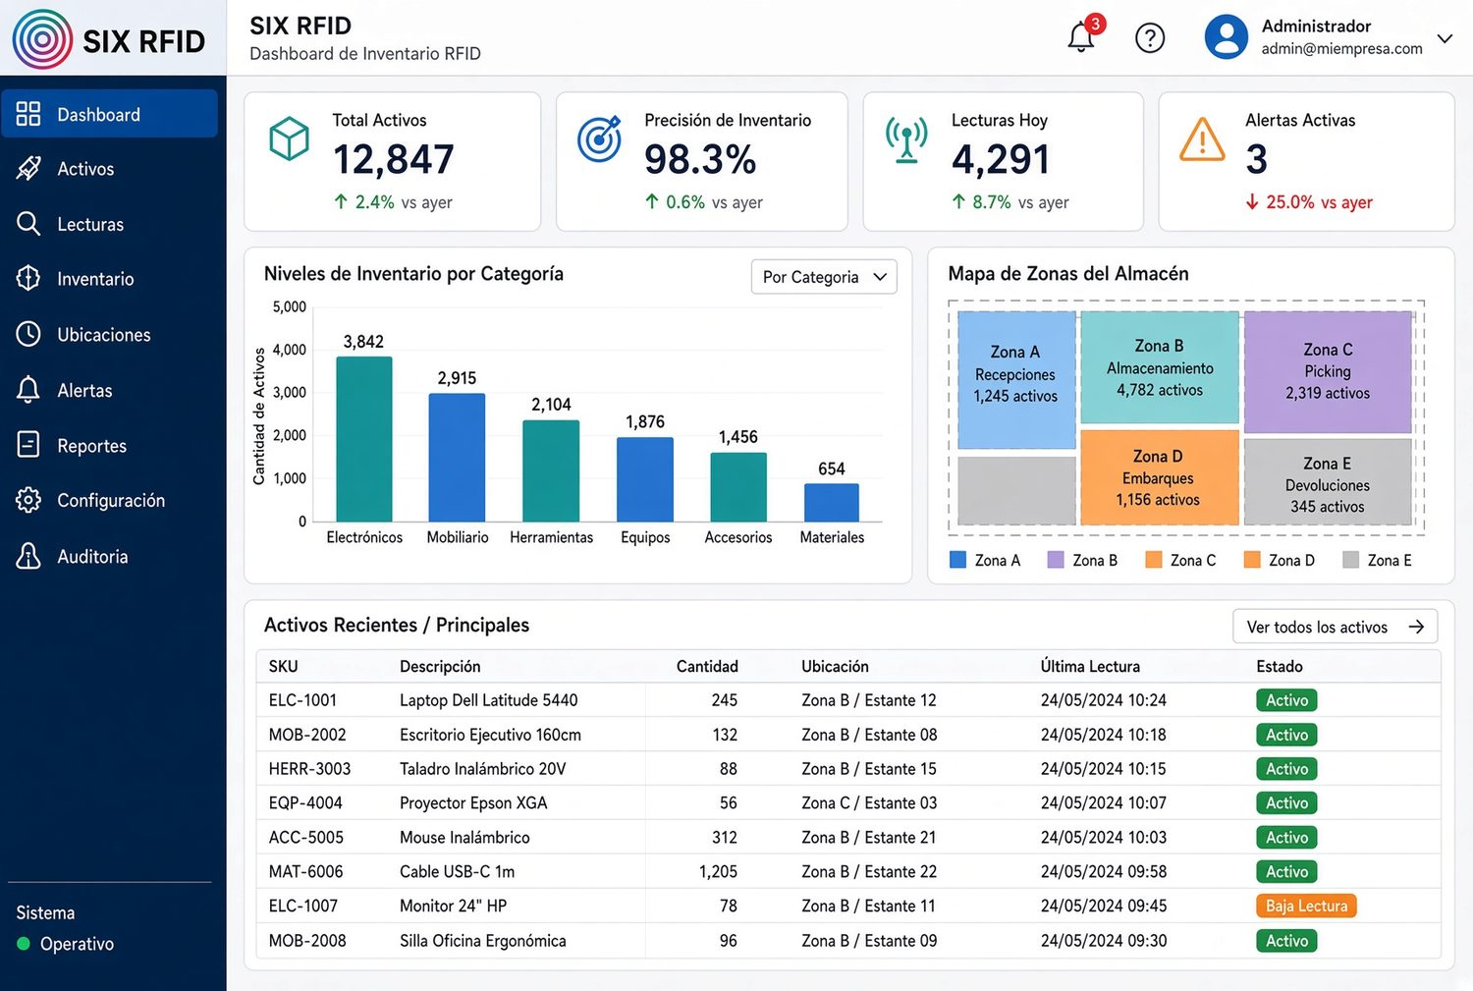Screen dimensions: 1473x991
Task: Expand the Administrador account menu chevron
Action: (1445, 38)
